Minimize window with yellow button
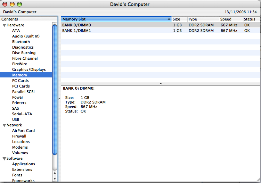 click(x=12, y=4)
